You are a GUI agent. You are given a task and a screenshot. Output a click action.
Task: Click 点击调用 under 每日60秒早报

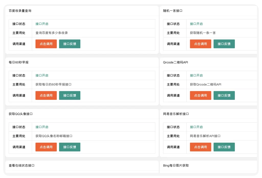[46, 95]
